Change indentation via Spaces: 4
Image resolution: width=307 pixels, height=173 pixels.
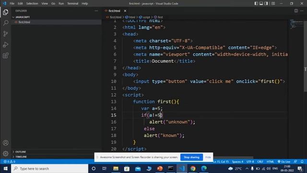coord(237,161)
